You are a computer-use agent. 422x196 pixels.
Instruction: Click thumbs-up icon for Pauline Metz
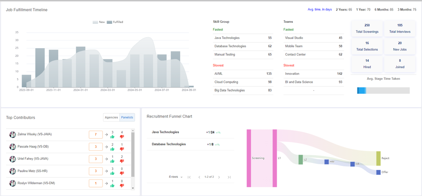(113, 173)
